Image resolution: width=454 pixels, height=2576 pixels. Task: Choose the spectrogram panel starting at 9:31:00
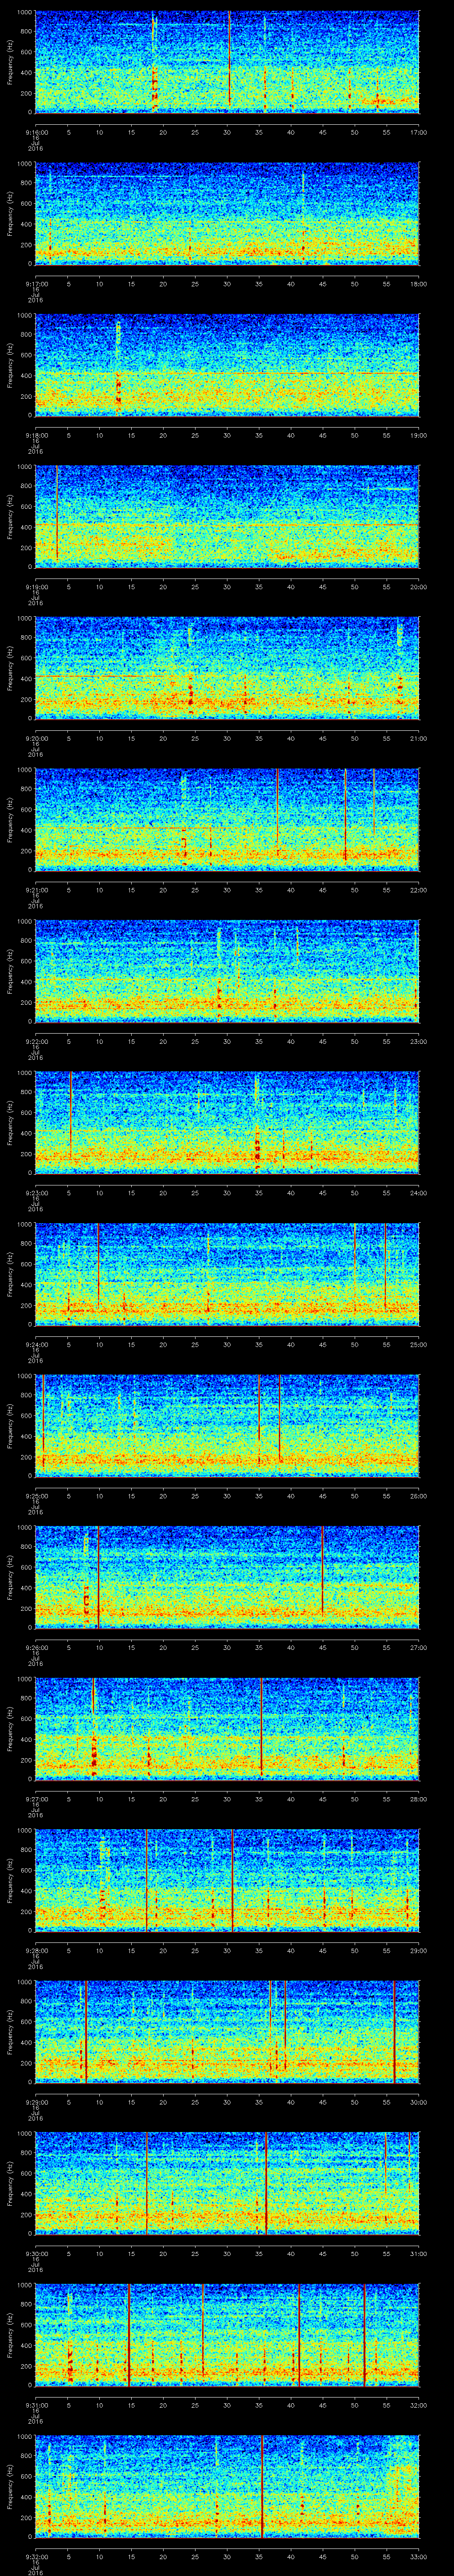227,2334
